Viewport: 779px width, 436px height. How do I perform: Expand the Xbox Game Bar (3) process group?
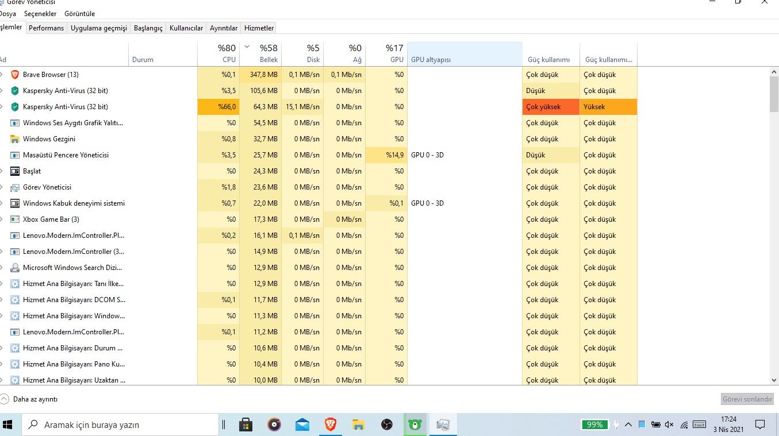click(x=2, y=219)
